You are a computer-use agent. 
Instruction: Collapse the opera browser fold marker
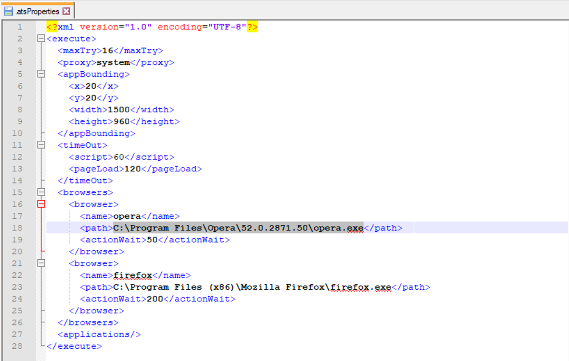point(41,204)
